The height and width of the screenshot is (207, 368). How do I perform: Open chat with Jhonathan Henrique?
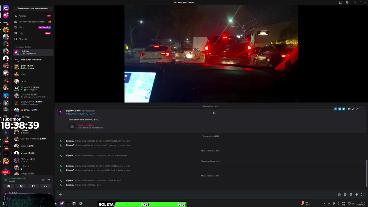pos(33,60)
